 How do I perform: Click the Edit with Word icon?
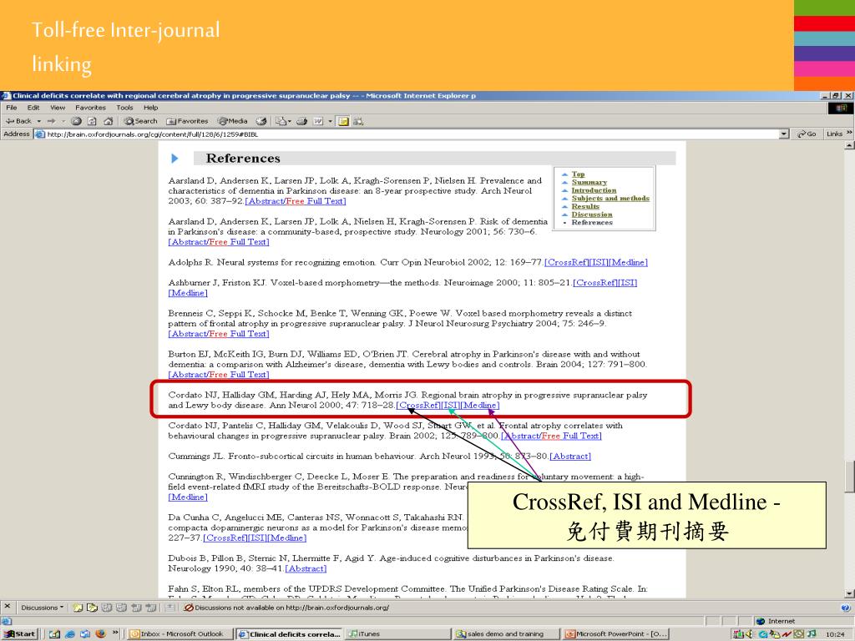tap(318, 121)
